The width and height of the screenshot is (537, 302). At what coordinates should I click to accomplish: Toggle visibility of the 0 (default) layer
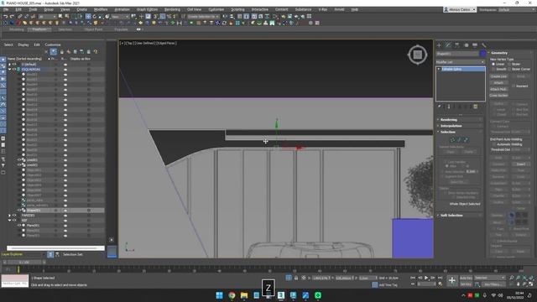click(x=14, y=64)
